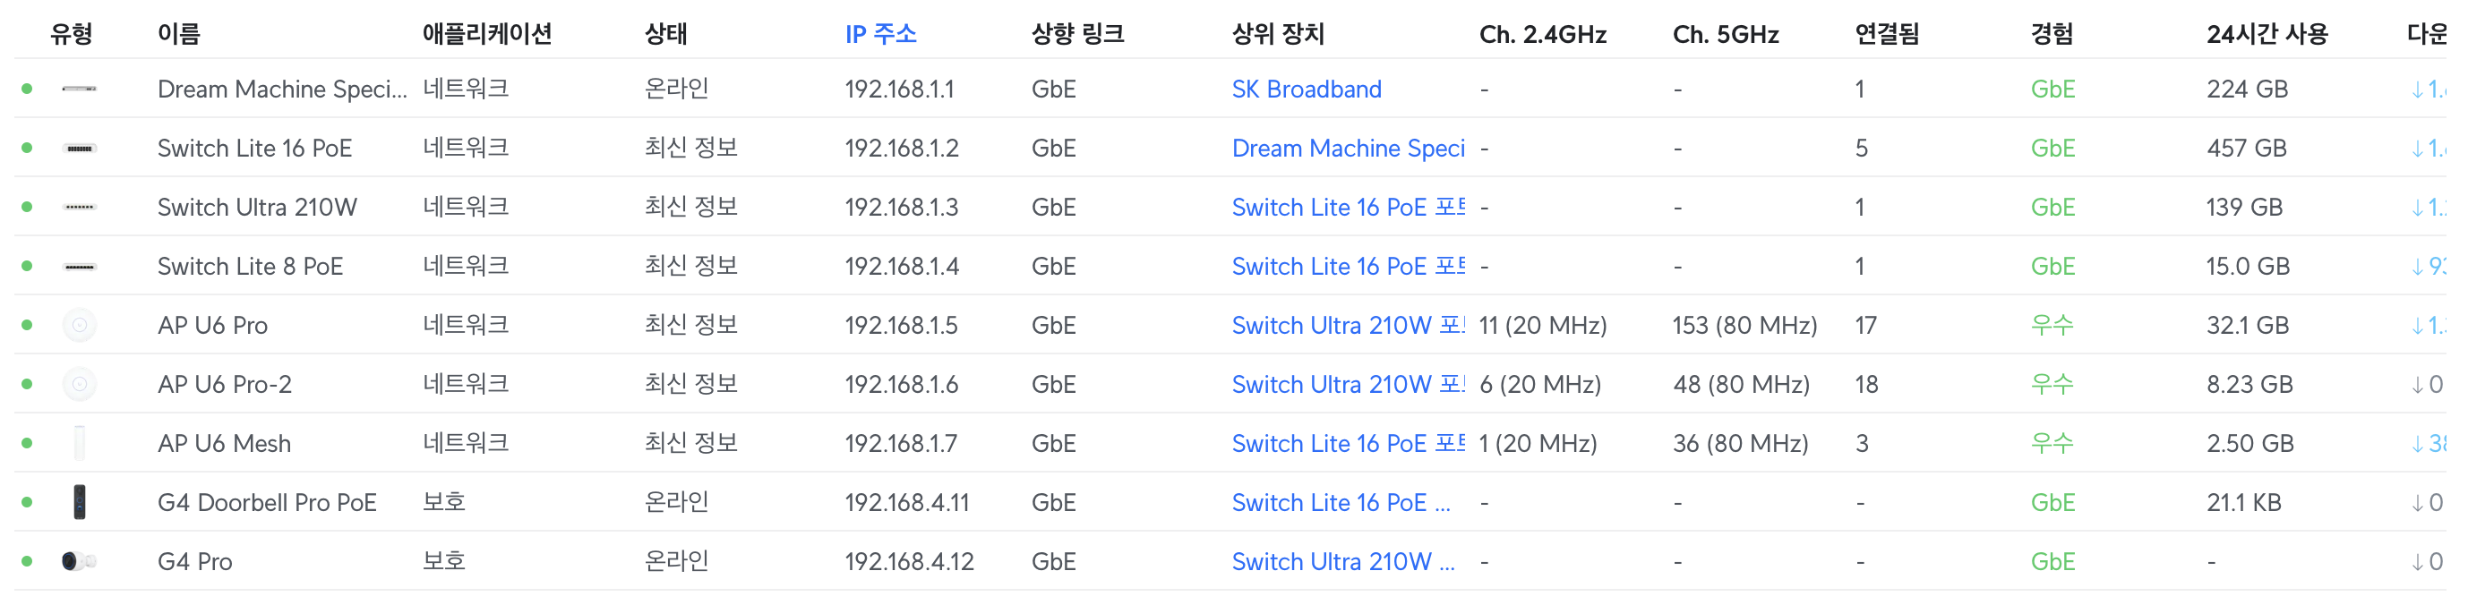Open parent device link for Switch Ultra 210W row
This screenshot has width=2468, height=605.
pos(1348,208)
